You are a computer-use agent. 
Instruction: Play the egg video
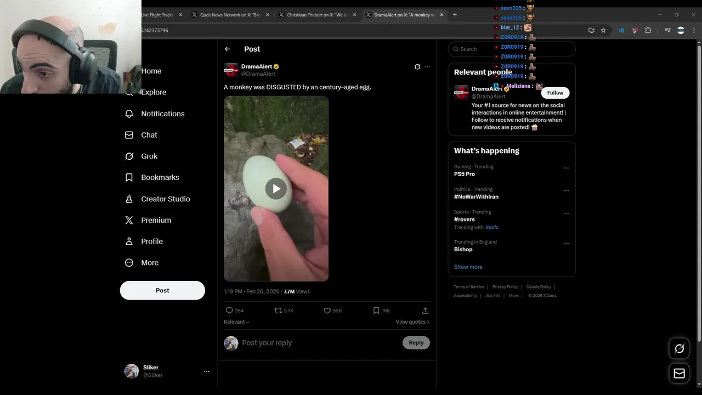coord(276,189)
